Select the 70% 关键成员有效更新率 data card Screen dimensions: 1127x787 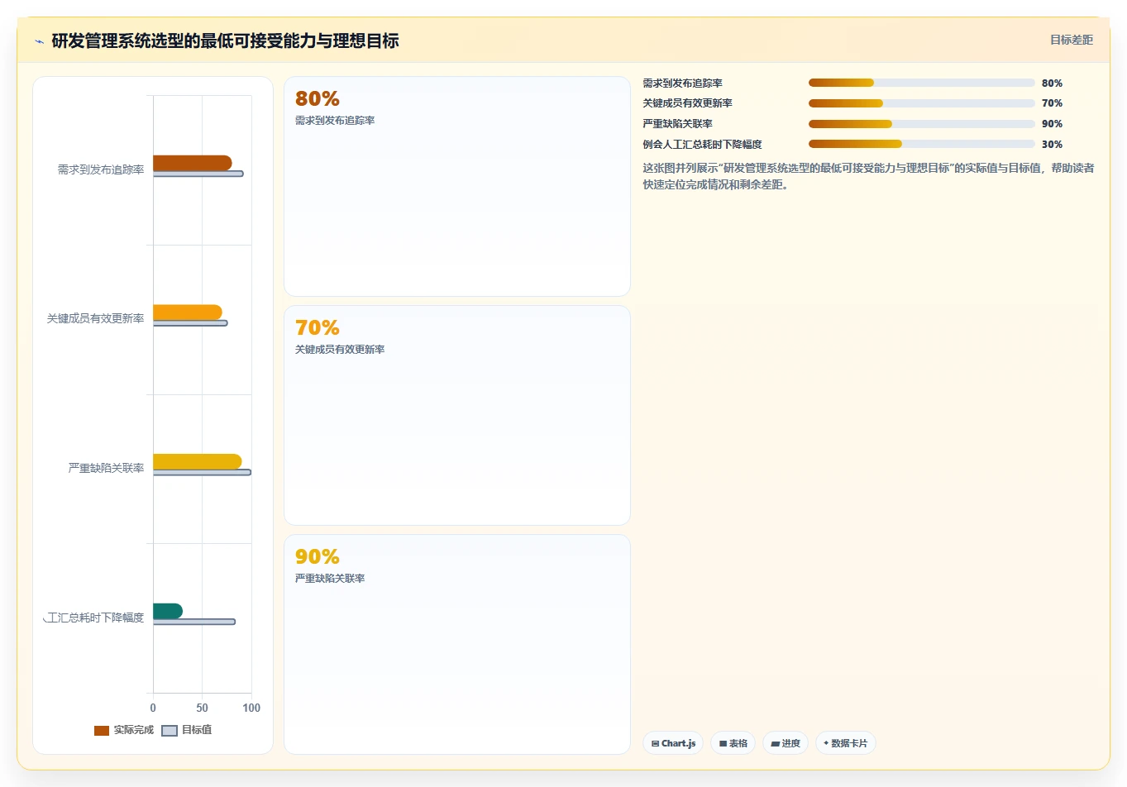tap(457, 415)
